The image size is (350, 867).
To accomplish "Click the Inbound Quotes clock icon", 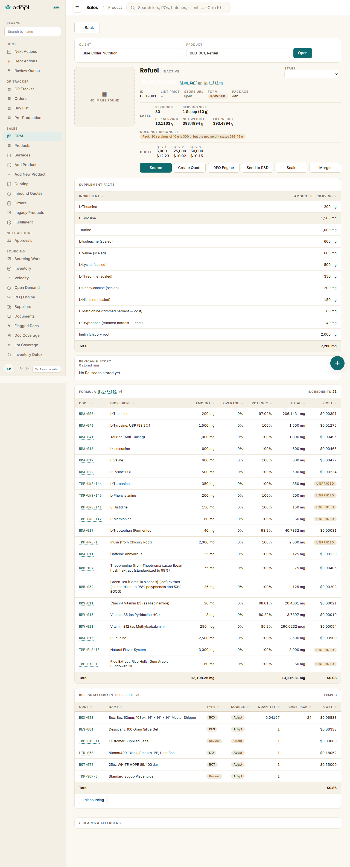I will 9,194.
